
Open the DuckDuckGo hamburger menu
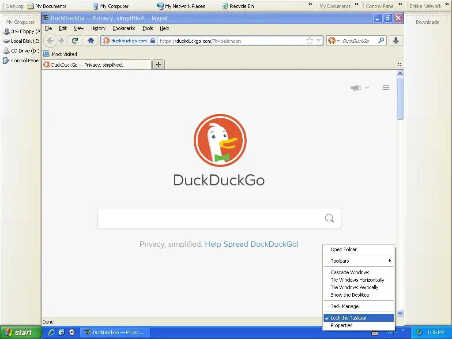pyautogui.click(x=386, y=87)
